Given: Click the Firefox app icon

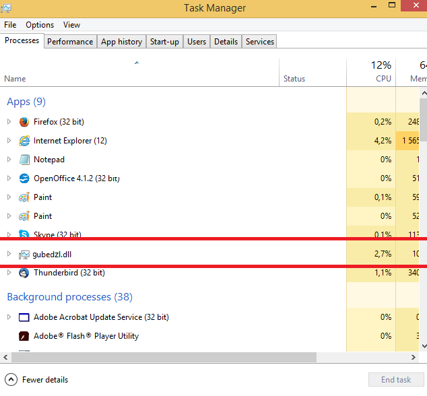Looking at the screenshot, I should point(24,122).
